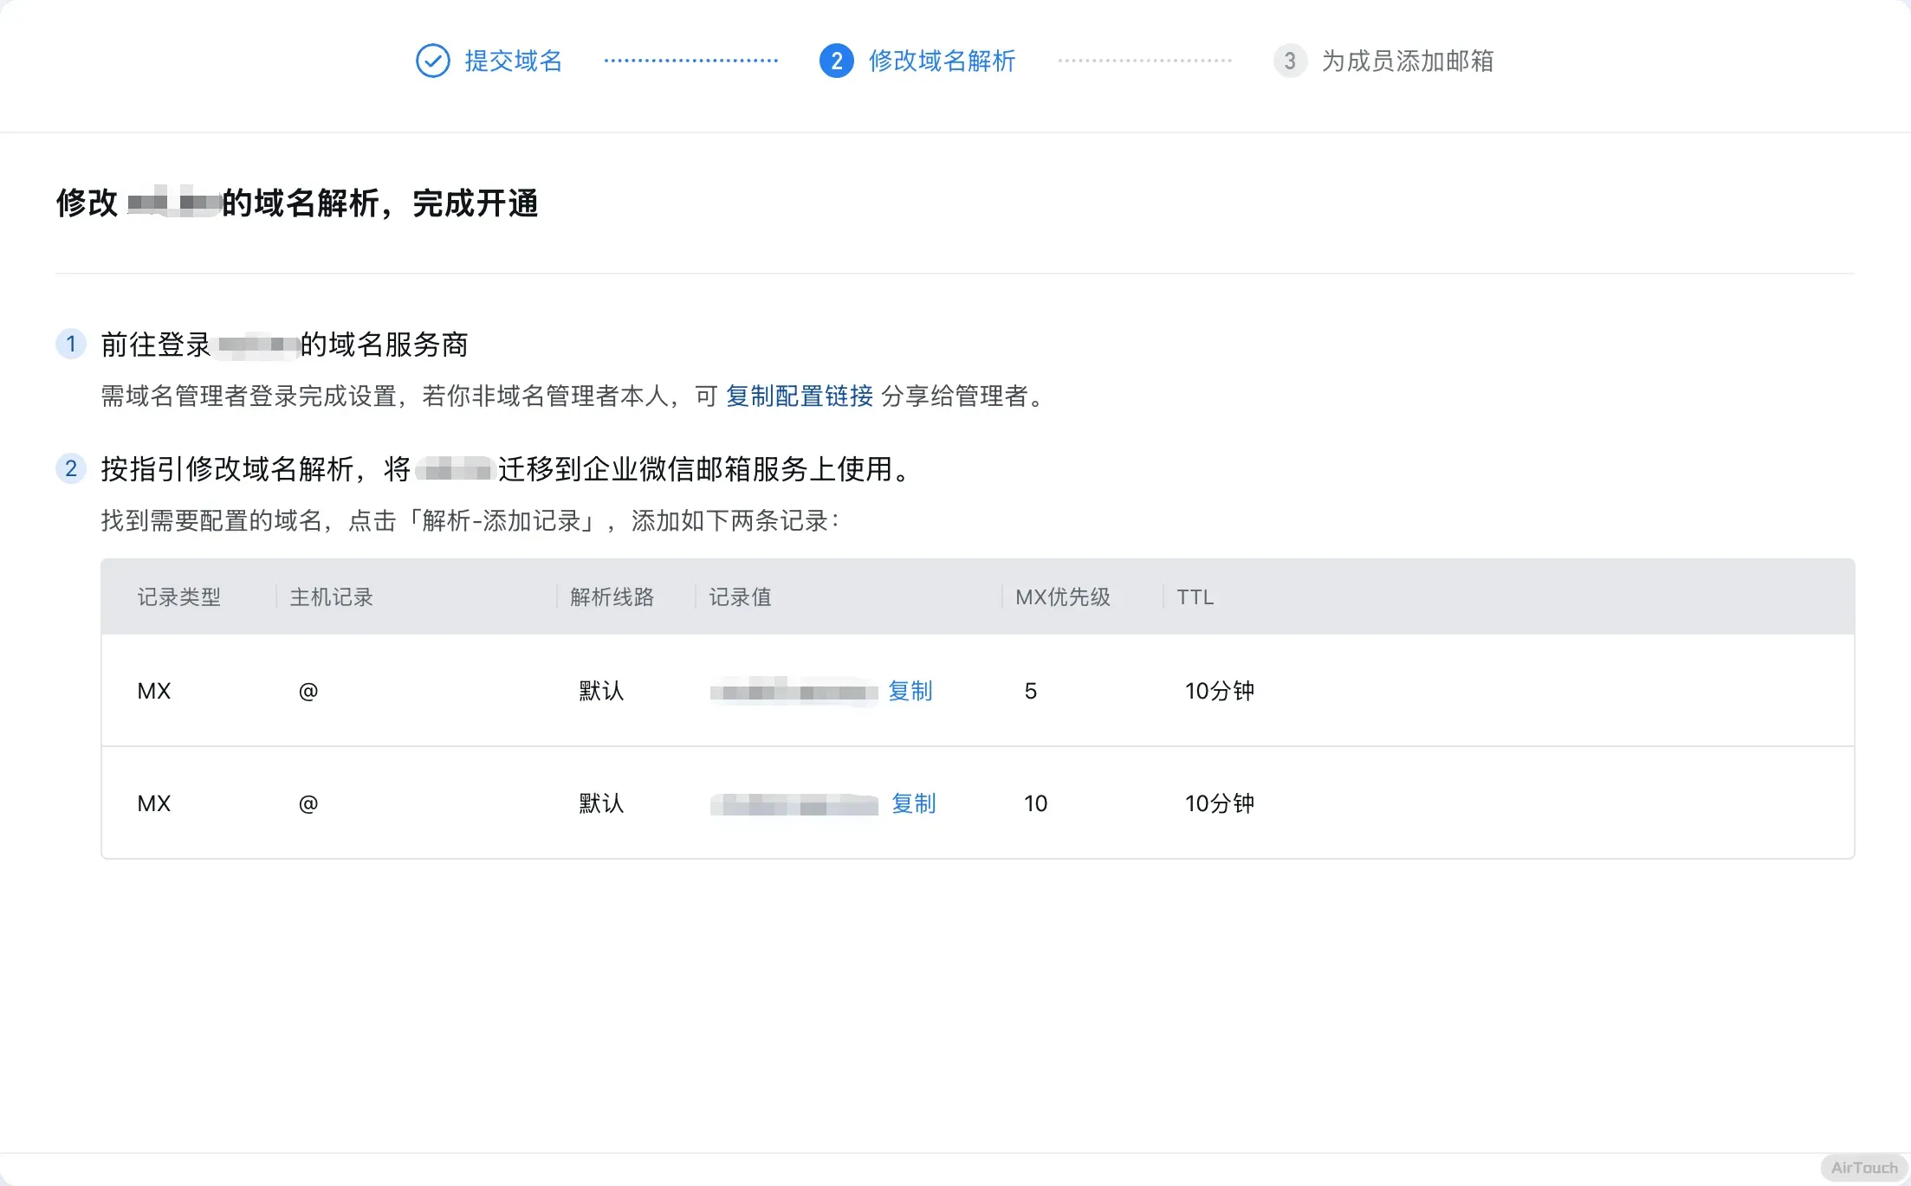1911x1186 pixels.
Task: Click the checkmark icon beside 提交域名
Action: click(432, 61)
